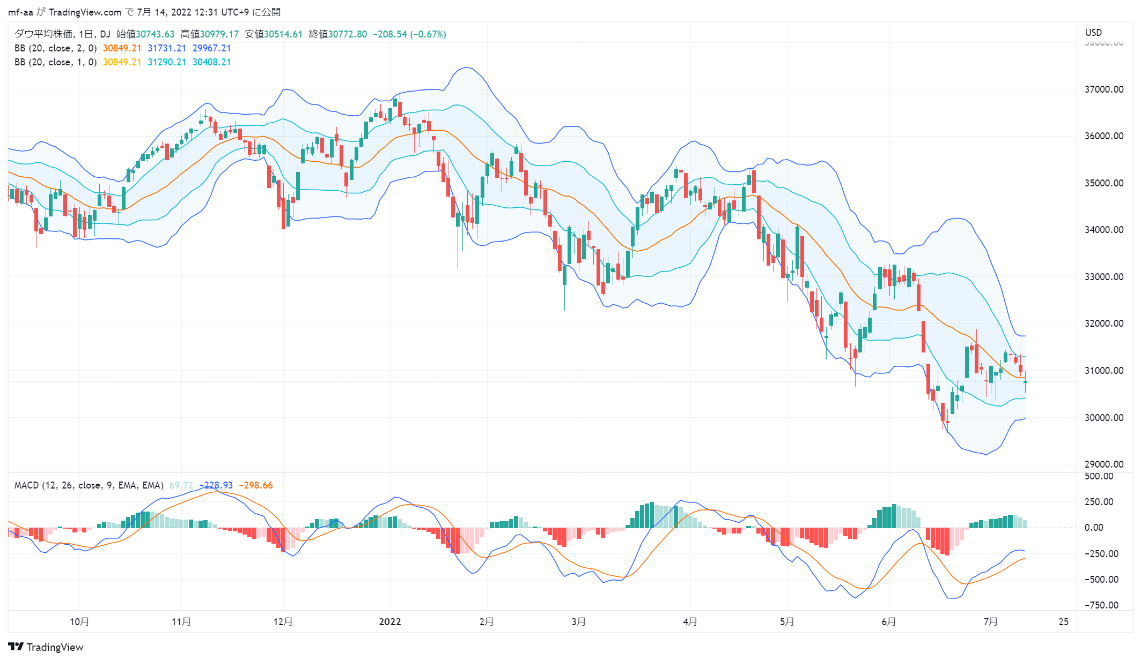The width and height of the screenshot is (1141, 661).
Task: Click the 2月 time axis label
Action: point(487,622)
